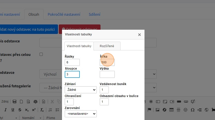Open the Normální format dropdown
Viewport: 215px width, 120px height.
coord(32,118)
